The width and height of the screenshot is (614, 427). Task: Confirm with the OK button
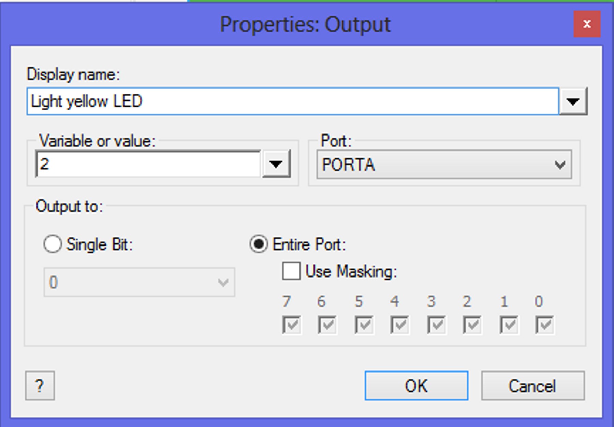coord(416,385)
